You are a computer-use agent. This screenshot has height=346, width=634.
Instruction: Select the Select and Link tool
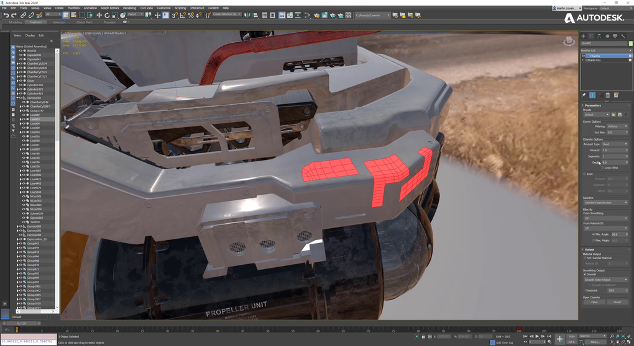pos(24,16)
